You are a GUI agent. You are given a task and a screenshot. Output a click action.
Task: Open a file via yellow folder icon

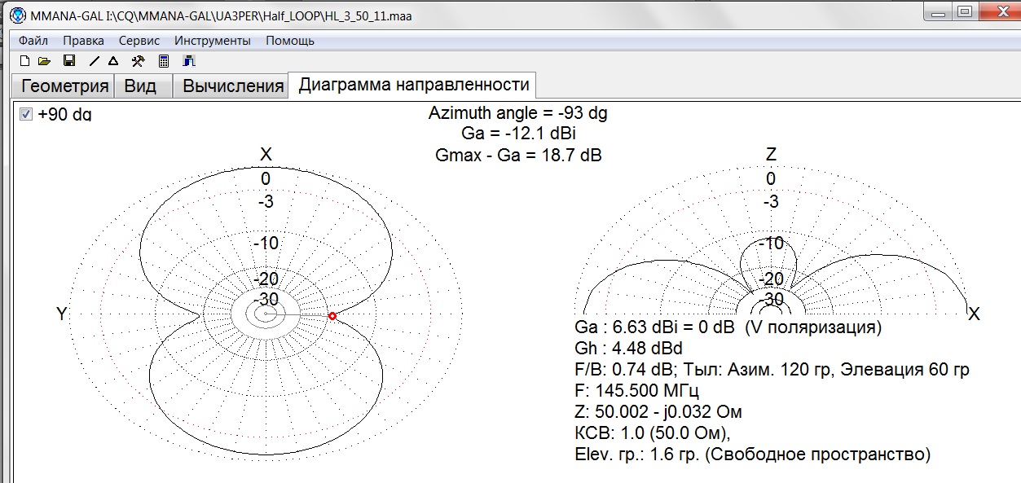click(44, 61)
